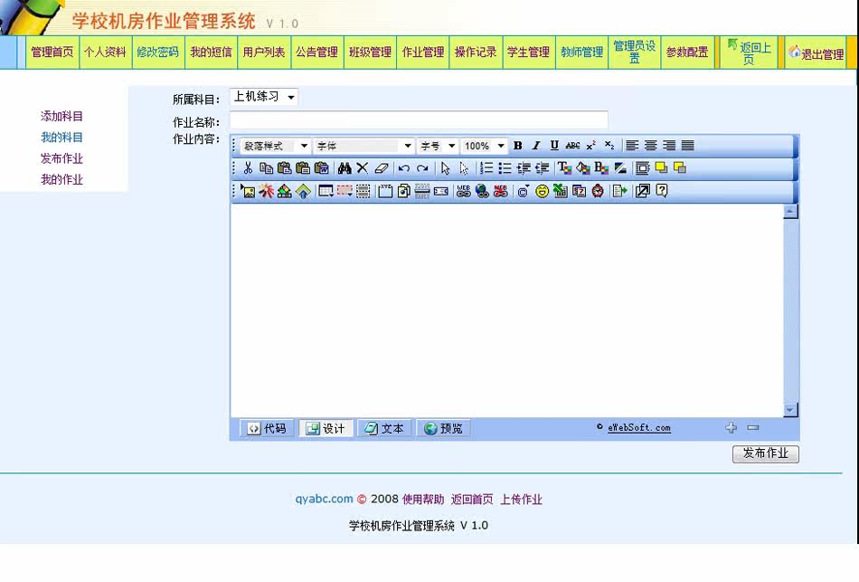Click the font color icon

click(564, 167)
